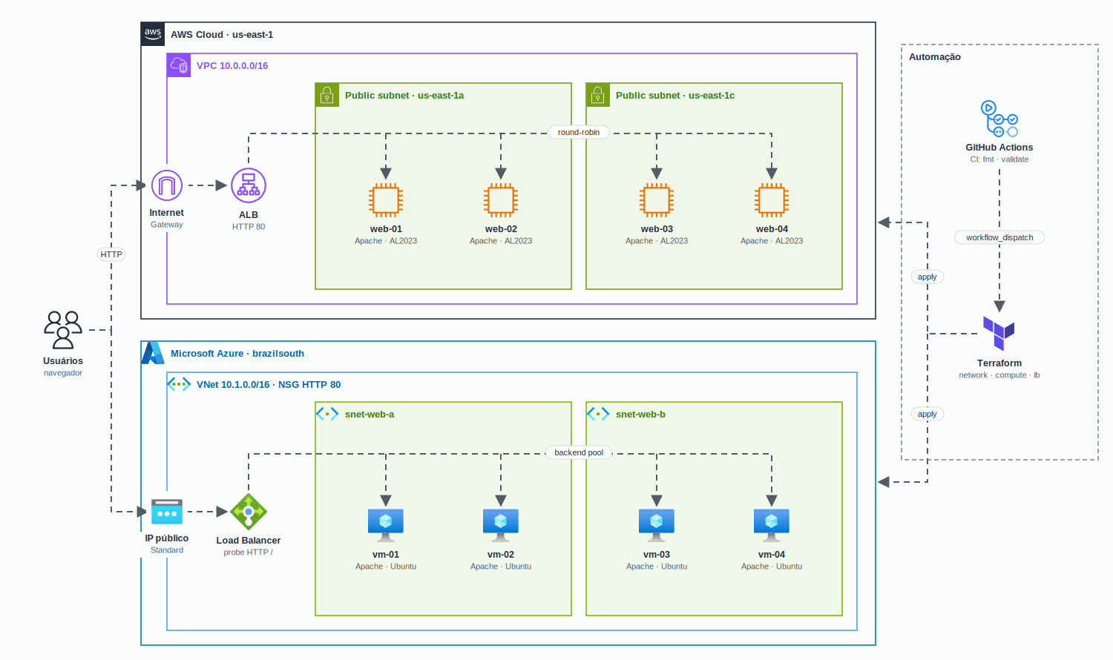Screen dimensions: 1113x660
Task: Click the us-east-1c subnet lock icon
Action: coord(598,95)
